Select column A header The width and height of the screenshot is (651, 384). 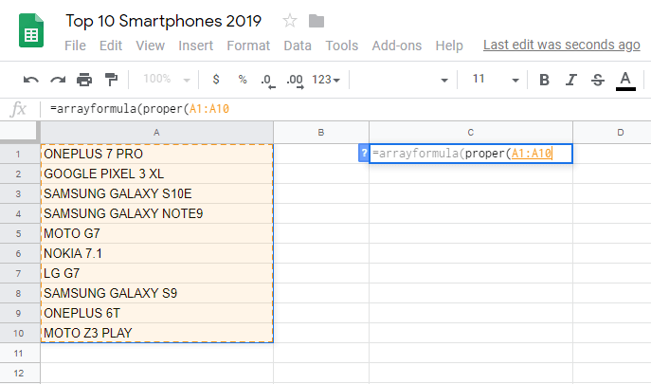click(x=156, y=132)
